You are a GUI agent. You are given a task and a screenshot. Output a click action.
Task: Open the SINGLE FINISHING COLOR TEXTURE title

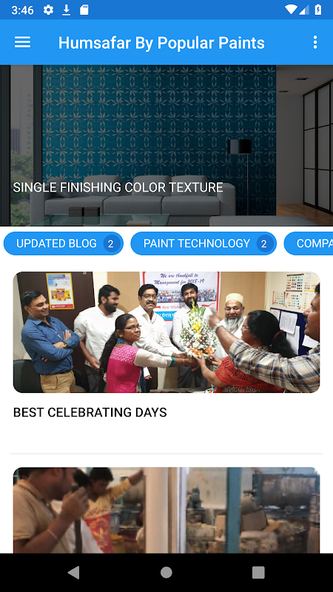coord(118,187)
